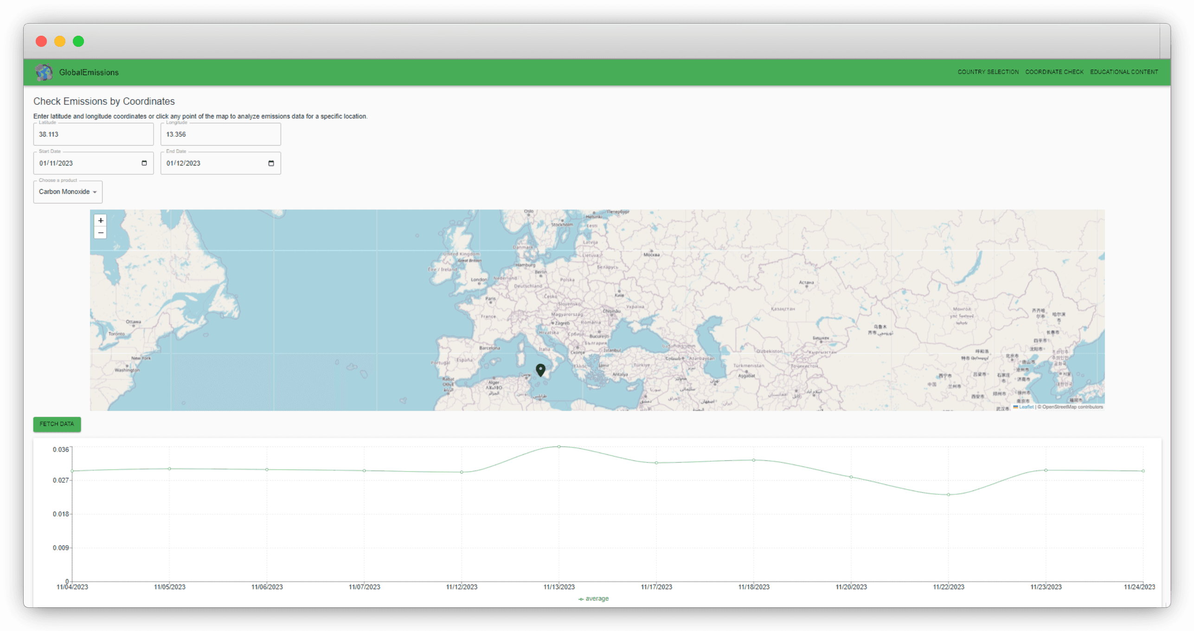
Task: Click the 11/07/2023 x-axis label
Action: pos(364,587)
